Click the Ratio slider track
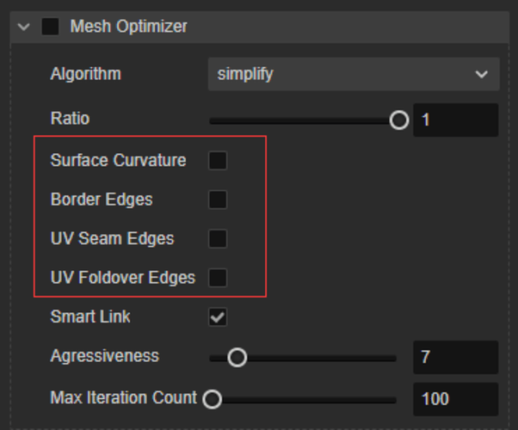Screen dimensions: 518x430 301,120
